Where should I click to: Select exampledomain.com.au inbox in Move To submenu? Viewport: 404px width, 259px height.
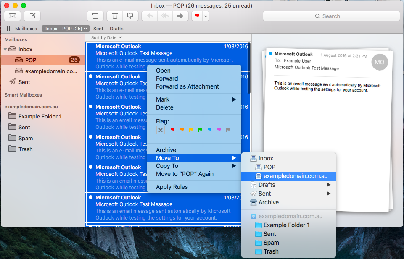point(295,176)
